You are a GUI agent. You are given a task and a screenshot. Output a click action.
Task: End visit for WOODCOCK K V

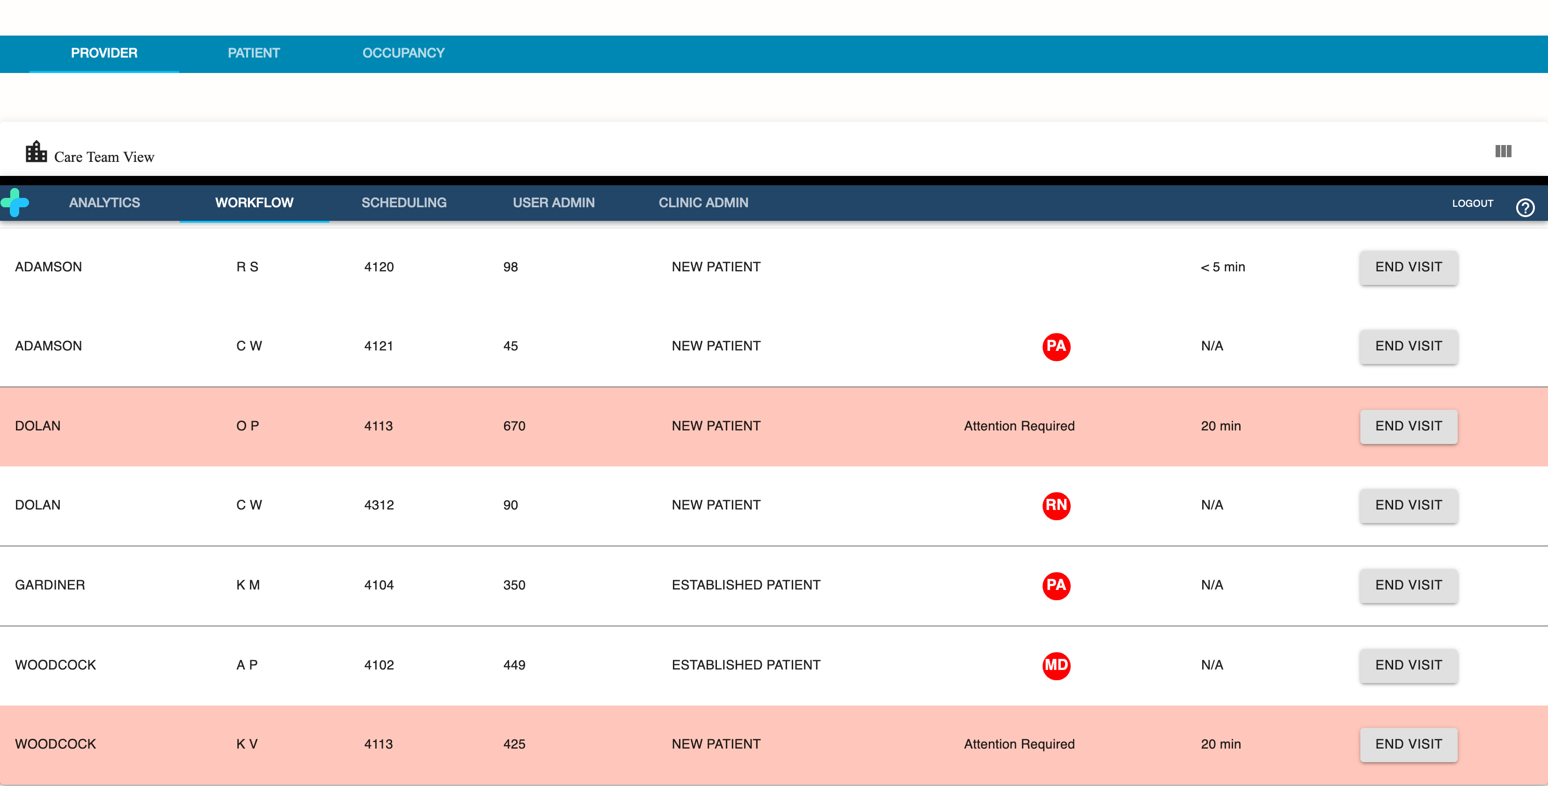(x=1409, y=744)
